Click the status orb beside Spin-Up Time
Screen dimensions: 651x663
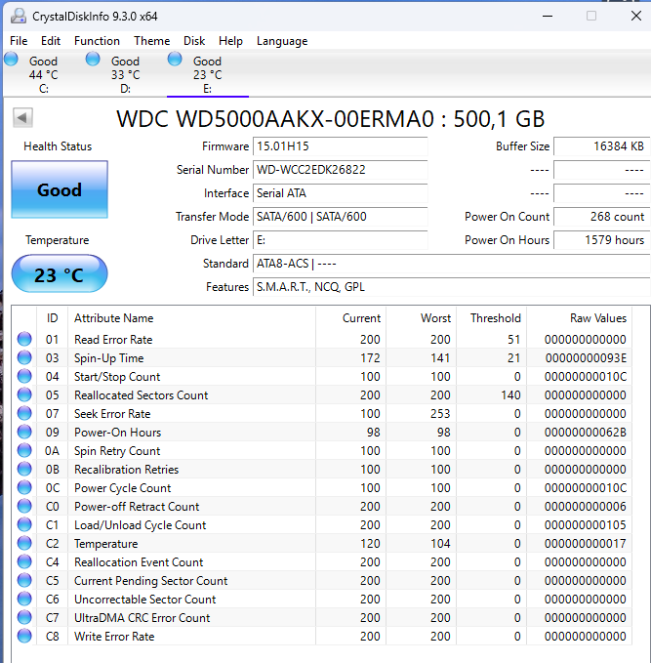(24, 358)
